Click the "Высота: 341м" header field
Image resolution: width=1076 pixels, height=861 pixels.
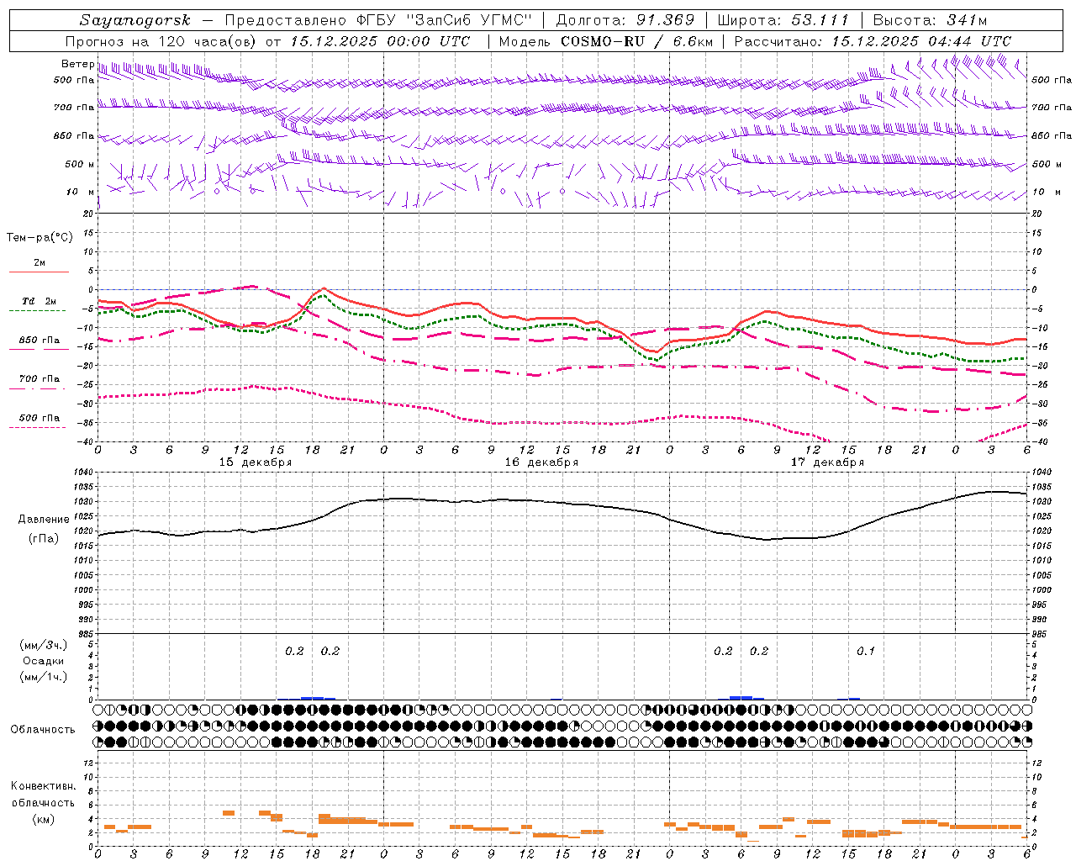[930, 20]
